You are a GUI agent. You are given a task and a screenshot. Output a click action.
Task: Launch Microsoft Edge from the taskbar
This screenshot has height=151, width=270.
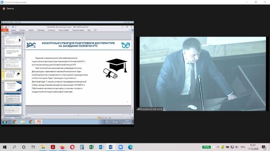point(130,147)
